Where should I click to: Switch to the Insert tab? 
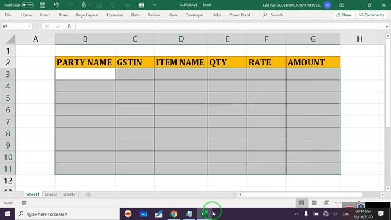click(45, 15)
